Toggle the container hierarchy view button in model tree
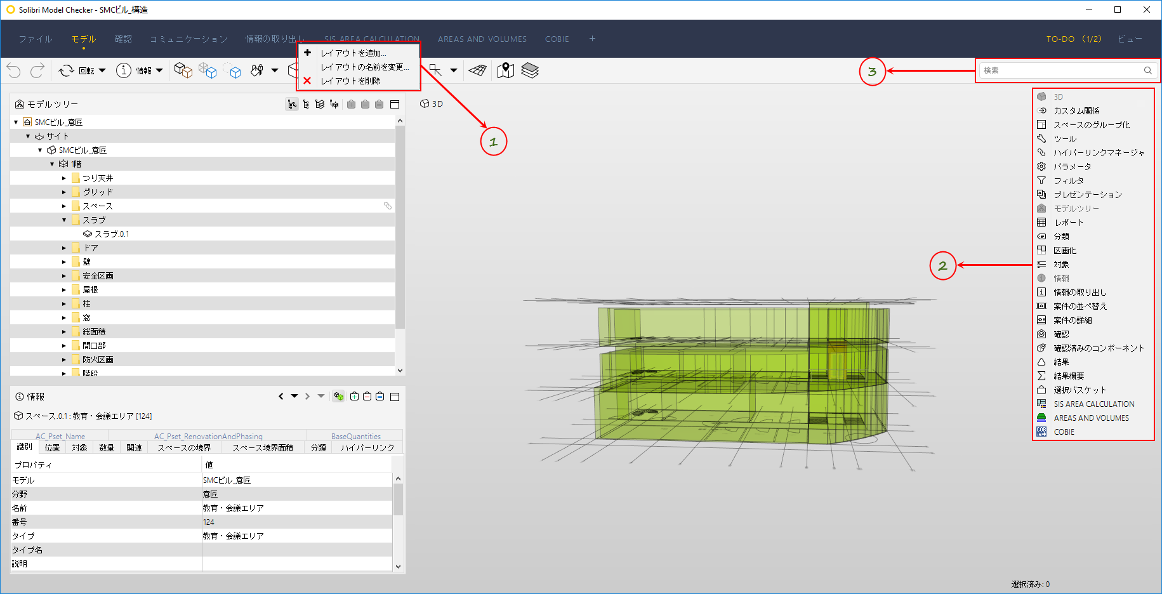 [292, 104]
